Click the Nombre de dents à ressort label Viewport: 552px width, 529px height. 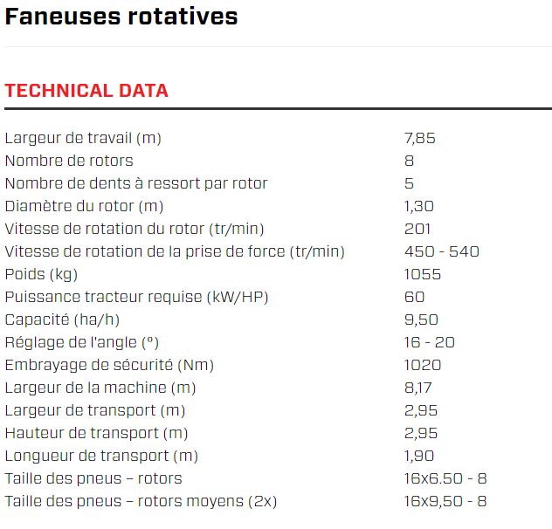pos(136,183)
